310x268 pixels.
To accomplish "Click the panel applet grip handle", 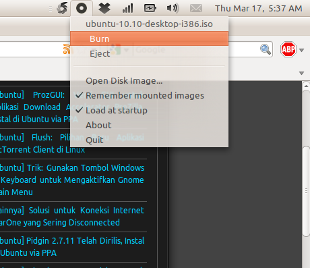I will pyautogui.click(x=51, y=9).
